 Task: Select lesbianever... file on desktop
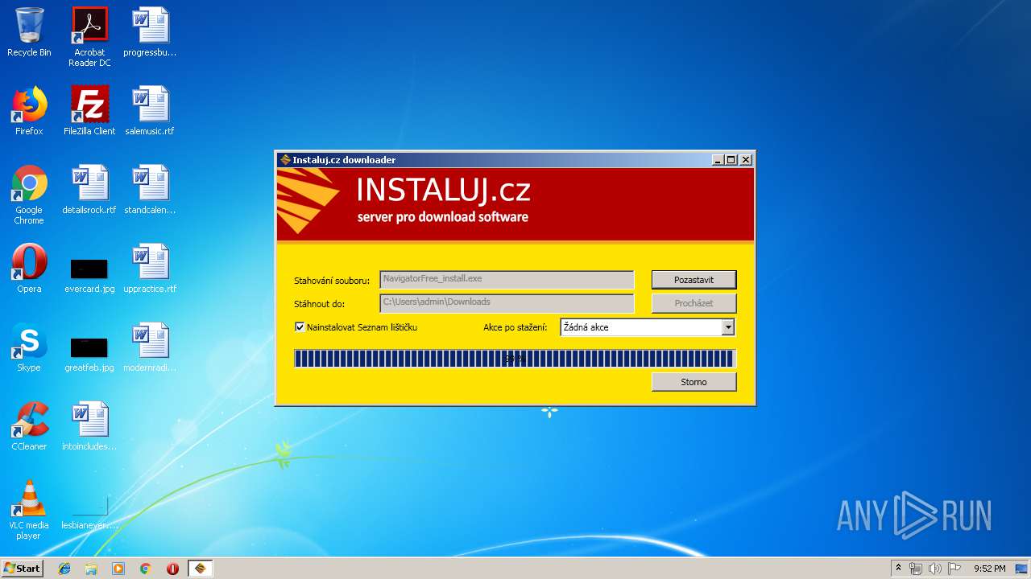point(89,512)
